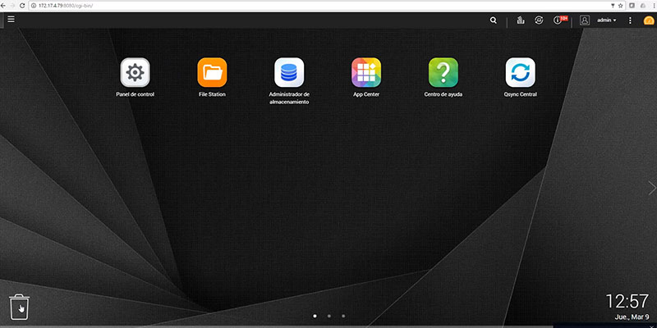Open background tasks icon in the top bar

[521, 20]
